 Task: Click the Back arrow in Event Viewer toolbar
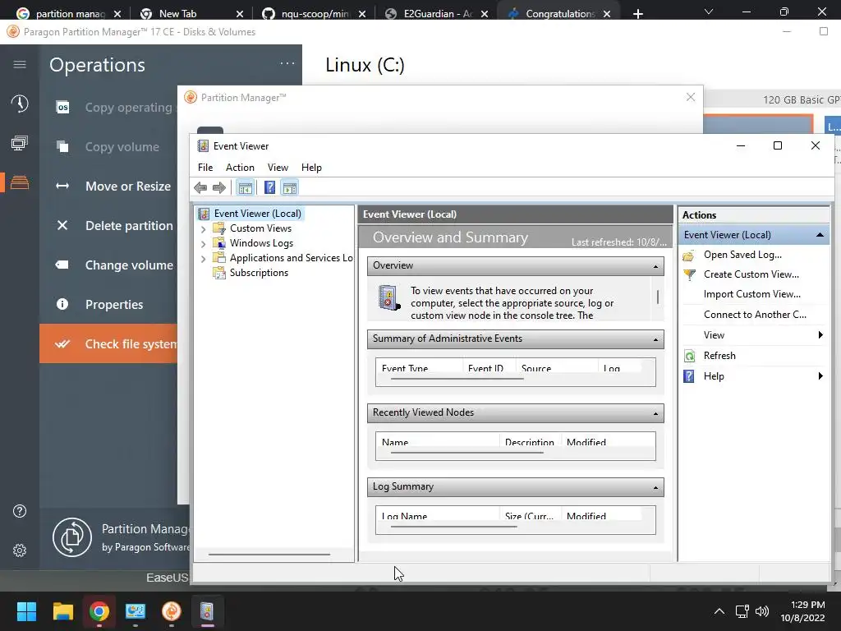click(x=200, y=188)
